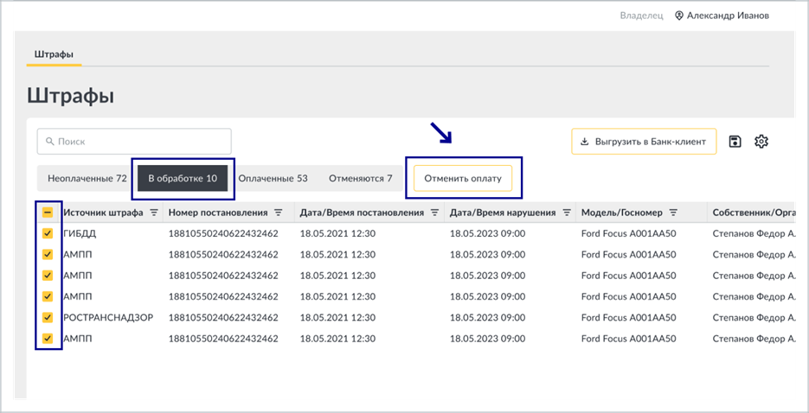The width and height of the screenshot is (809, 413).
Task: Click 18.05.2021 12:30 in РОСТРАНСНАДЗОР row
Action: click(x=337, y=317)
